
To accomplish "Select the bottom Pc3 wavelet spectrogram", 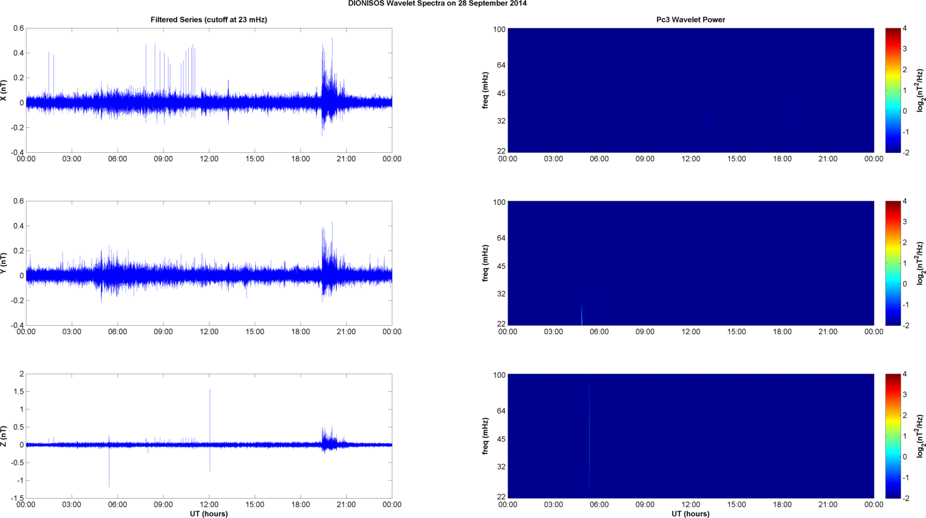I will coord(690,436).
